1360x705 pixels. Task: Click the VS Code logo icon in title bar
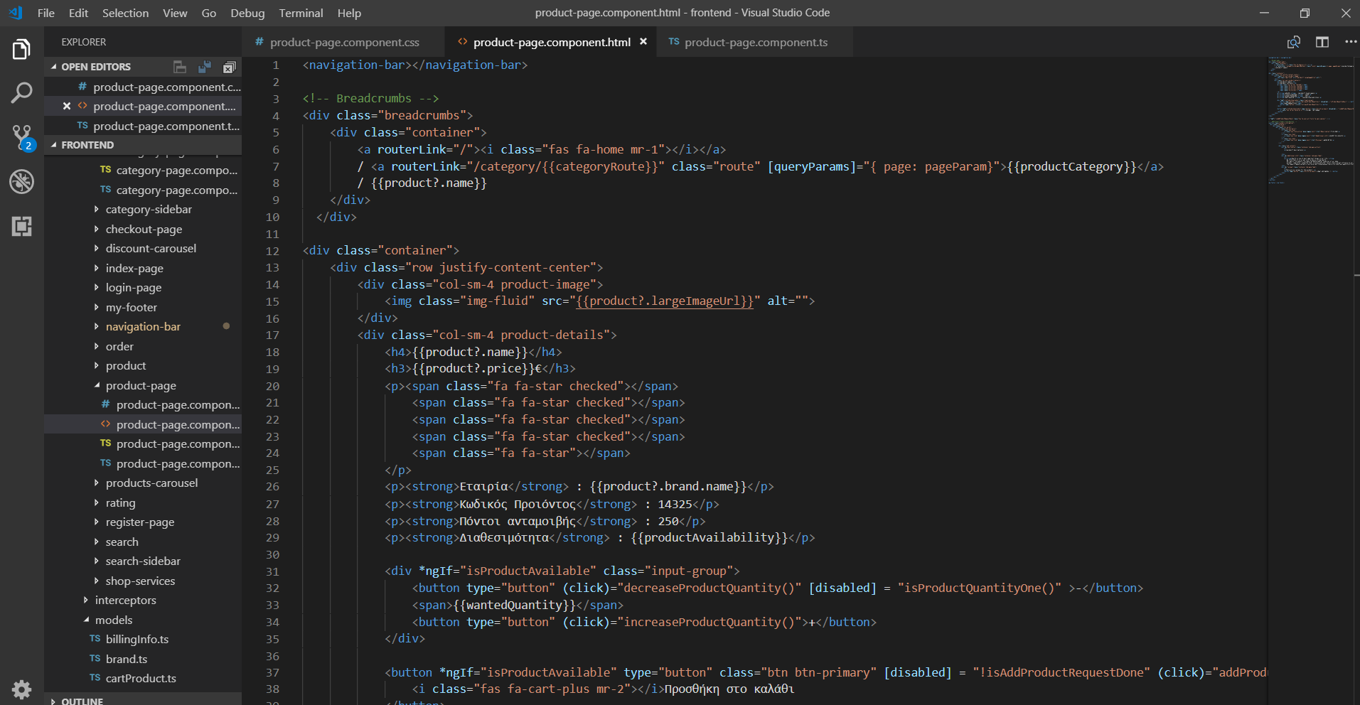pos(16,13)
